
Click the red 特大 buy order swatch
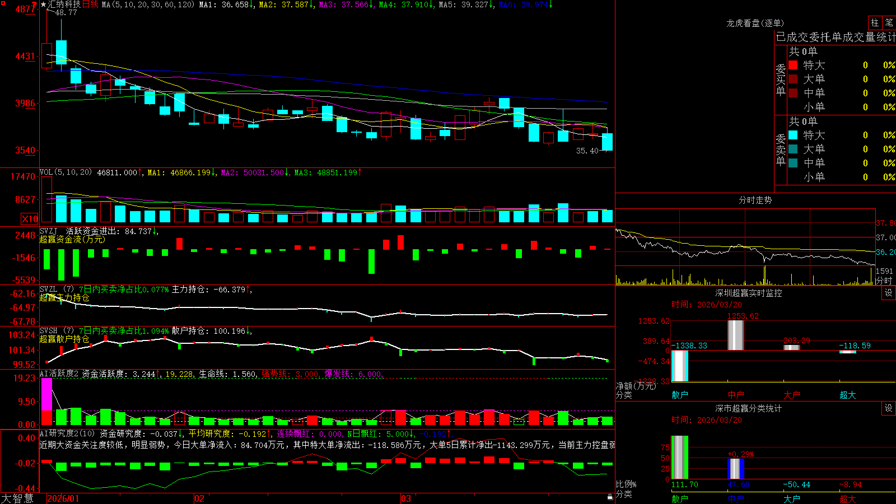793,65
